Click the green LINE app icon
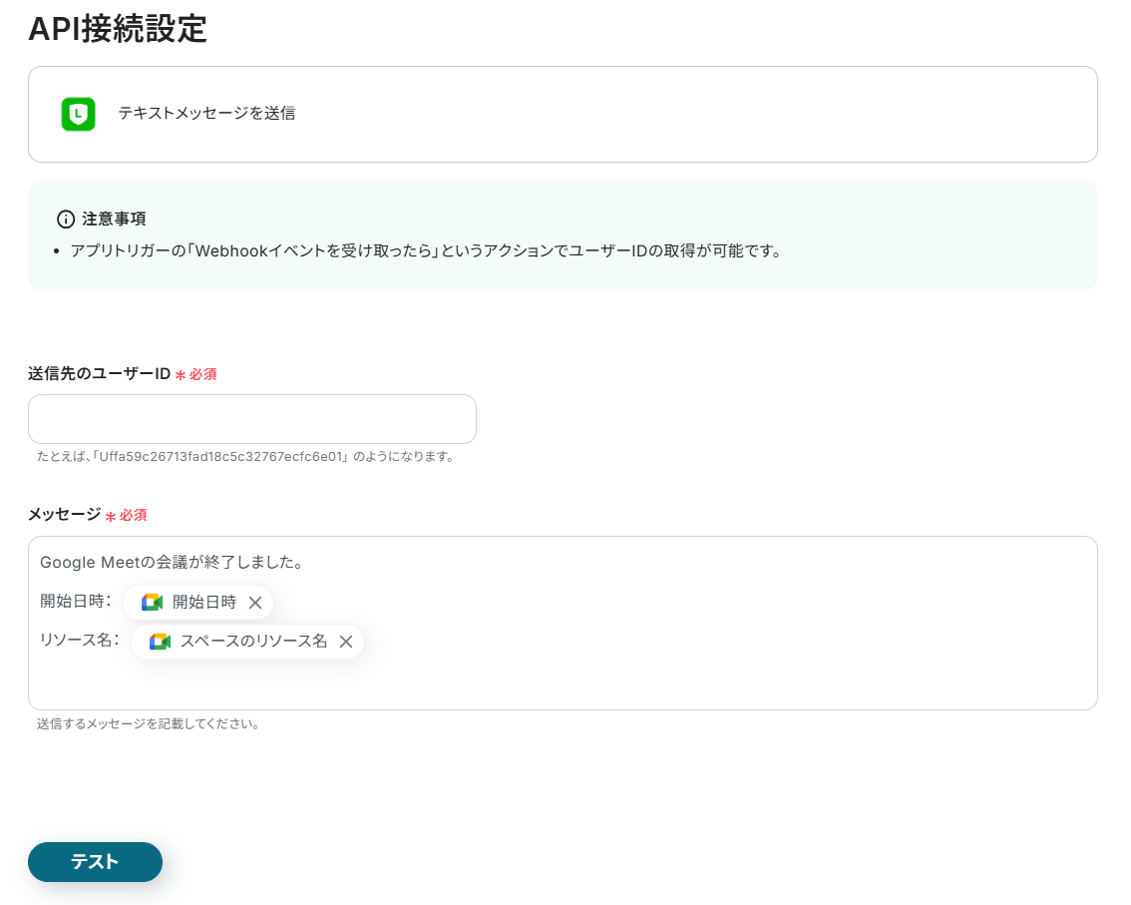This screenshot has width=1131, height=905. click(x=78, y=114)
